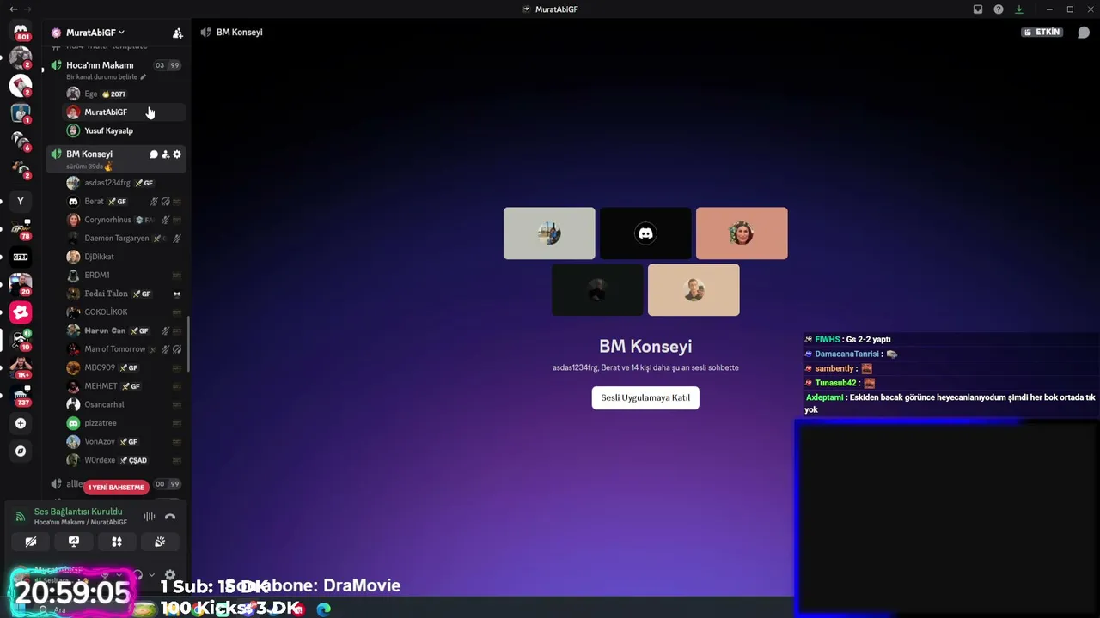Click salmon-colored participant tile
The width and height of the screenshot is (1100, 618).
coord(742,233)
